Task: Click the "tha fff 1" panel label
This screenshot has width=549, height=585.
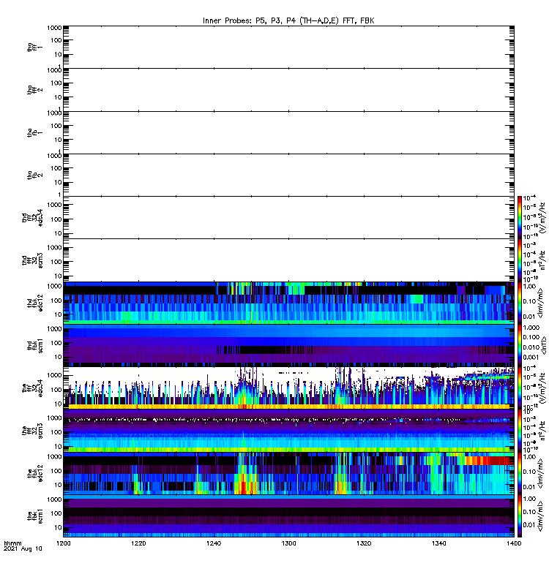Action: pos(34,47)
